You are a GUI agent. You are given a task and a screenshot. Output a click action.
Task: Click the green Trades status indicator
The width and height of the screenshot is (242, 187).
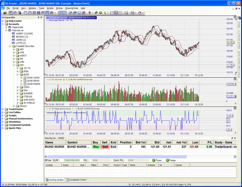click(167, 160)
